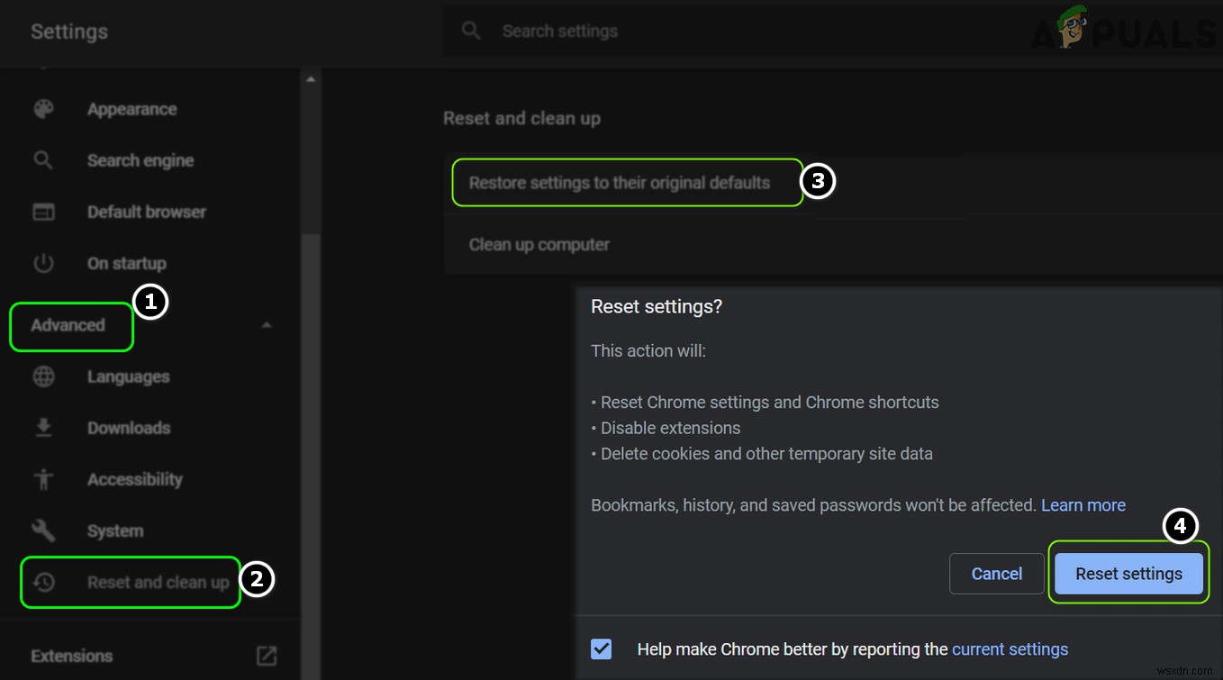This screenshot has width=1223, height=680.
Task: Click the Search engine magnifier icon
Action: (43, 160)
